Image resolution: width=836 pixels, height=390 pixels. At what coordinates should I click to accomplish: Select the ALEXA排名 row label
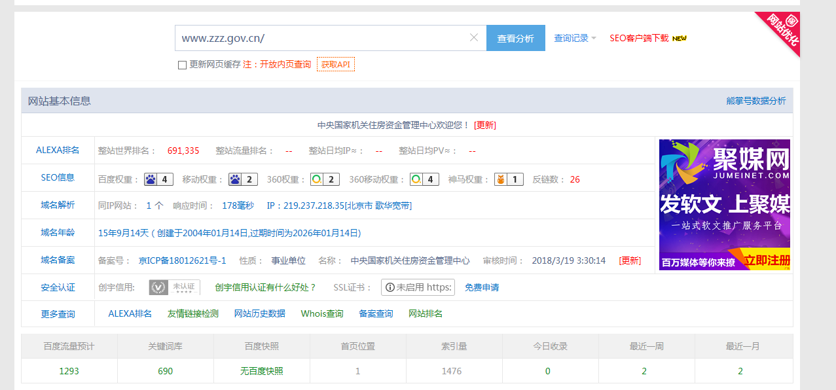click(58, 150)
